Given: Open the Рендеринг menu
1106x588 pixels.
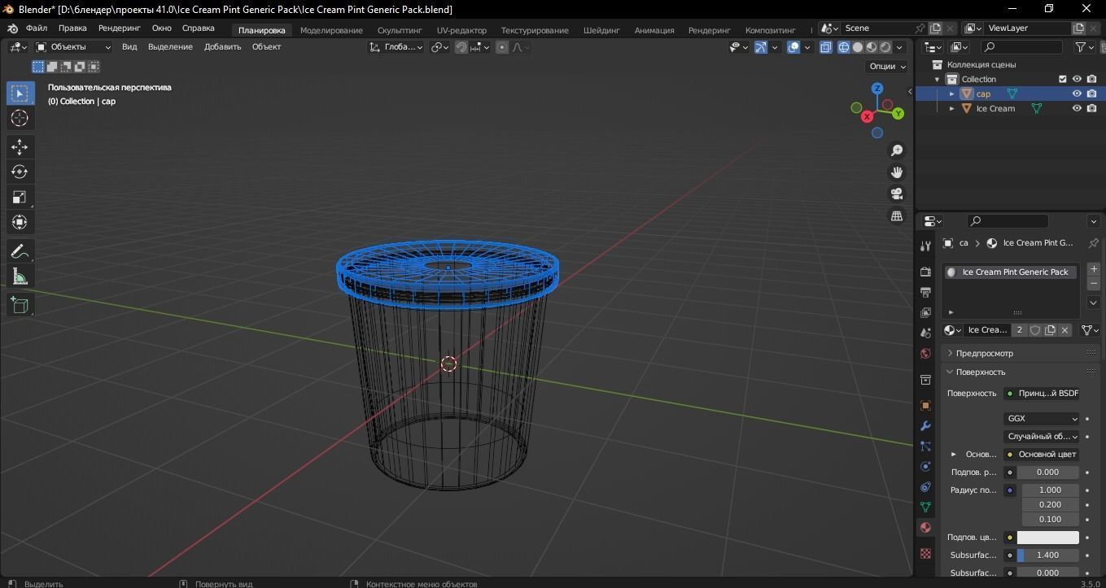Looking at the screenshot, I should tap(120, 28).
